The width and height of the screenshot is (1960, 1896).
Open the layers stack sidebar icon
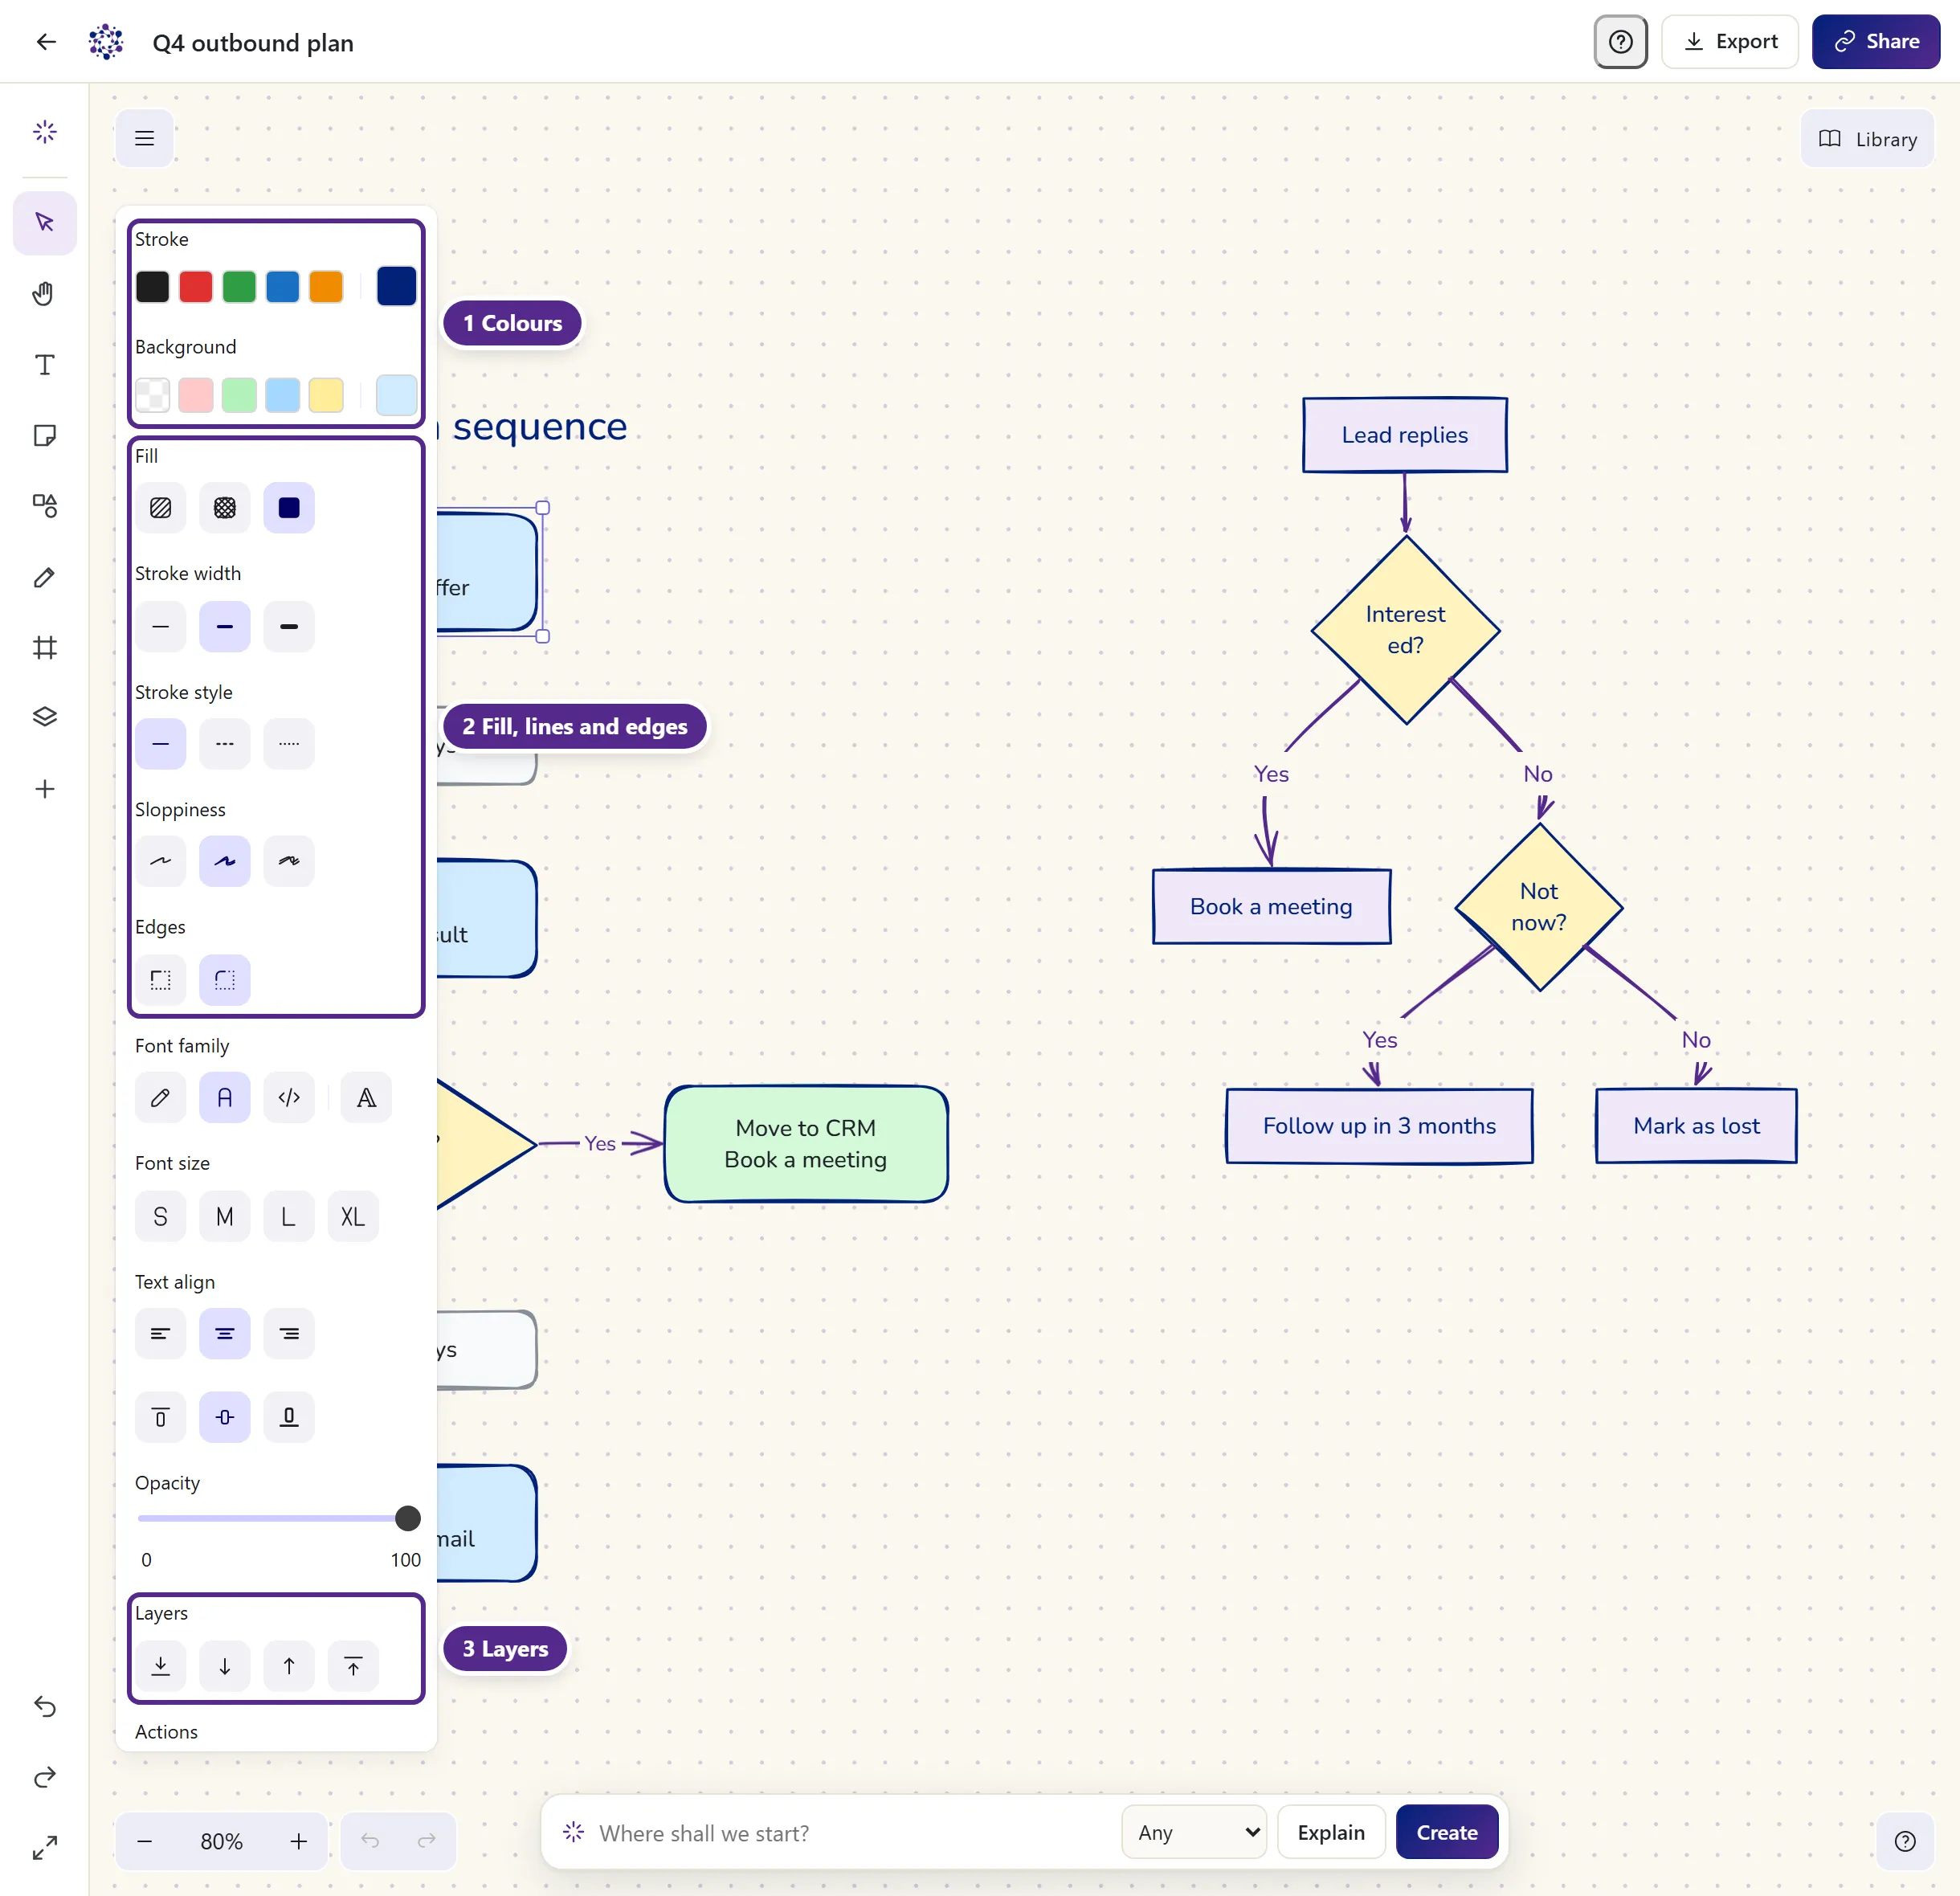[44, 717]
